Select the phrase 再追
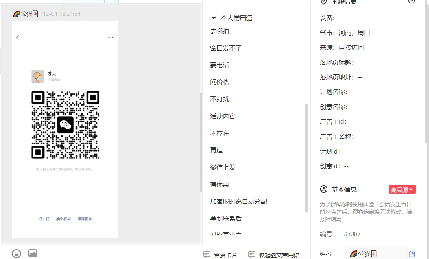 (216, 150)
